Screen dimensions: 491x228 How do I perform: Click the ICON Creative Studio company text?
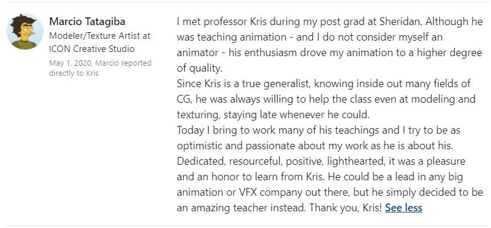(92, 49)
